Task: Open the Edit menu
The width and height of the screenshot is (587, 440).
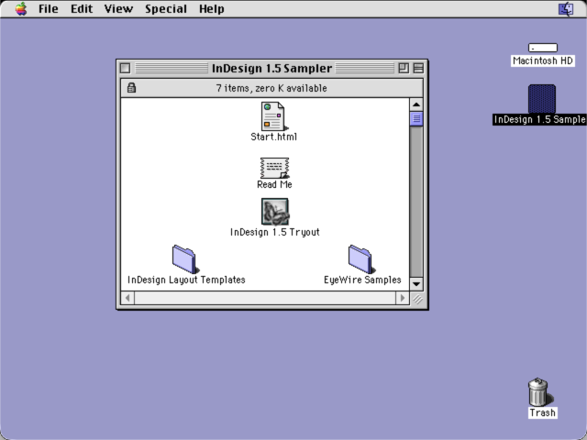Action: [x=82, y=8]
